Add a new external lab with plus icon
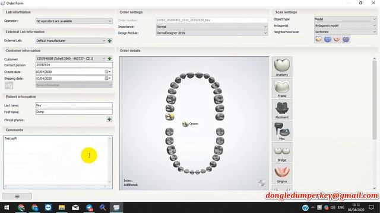The height and width of the screenshot is (213, 380). pos(109,41)
